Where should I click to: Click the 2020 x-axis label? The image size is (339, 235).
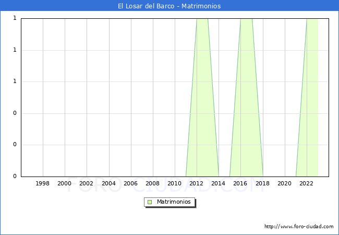pos(285,183)
